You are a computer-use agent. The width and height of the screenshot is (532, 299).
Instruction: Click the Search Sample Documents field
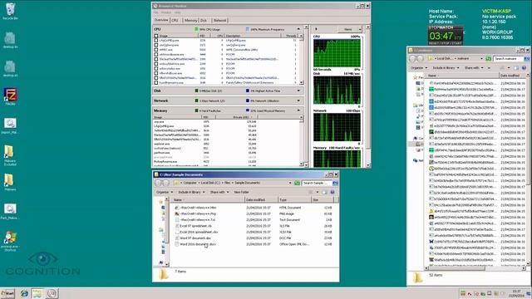(x=316, y=183)
